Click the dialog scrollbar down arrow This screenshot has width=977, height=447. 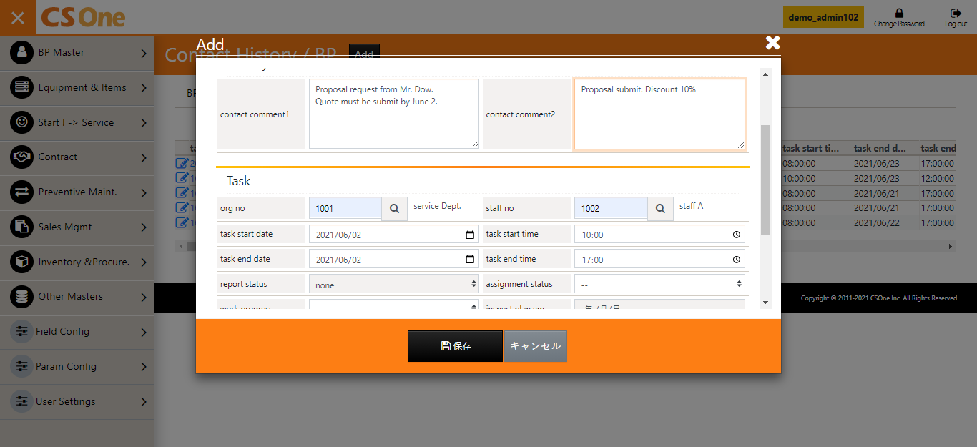coord(765,303)
